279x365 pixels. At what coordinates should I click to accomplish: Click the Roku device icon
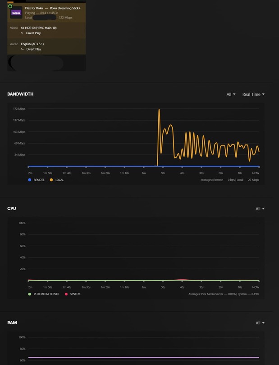[16, 13]
